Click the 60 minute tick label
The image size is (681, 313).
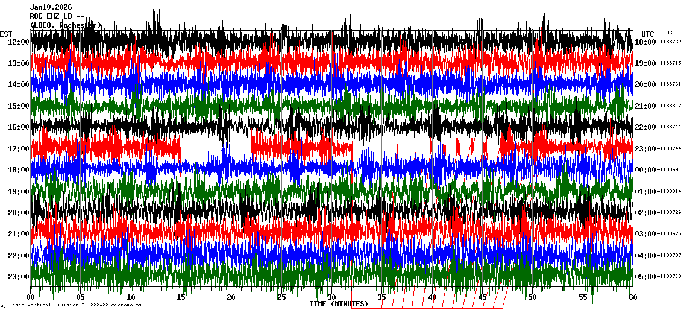(x=632, y=297)
